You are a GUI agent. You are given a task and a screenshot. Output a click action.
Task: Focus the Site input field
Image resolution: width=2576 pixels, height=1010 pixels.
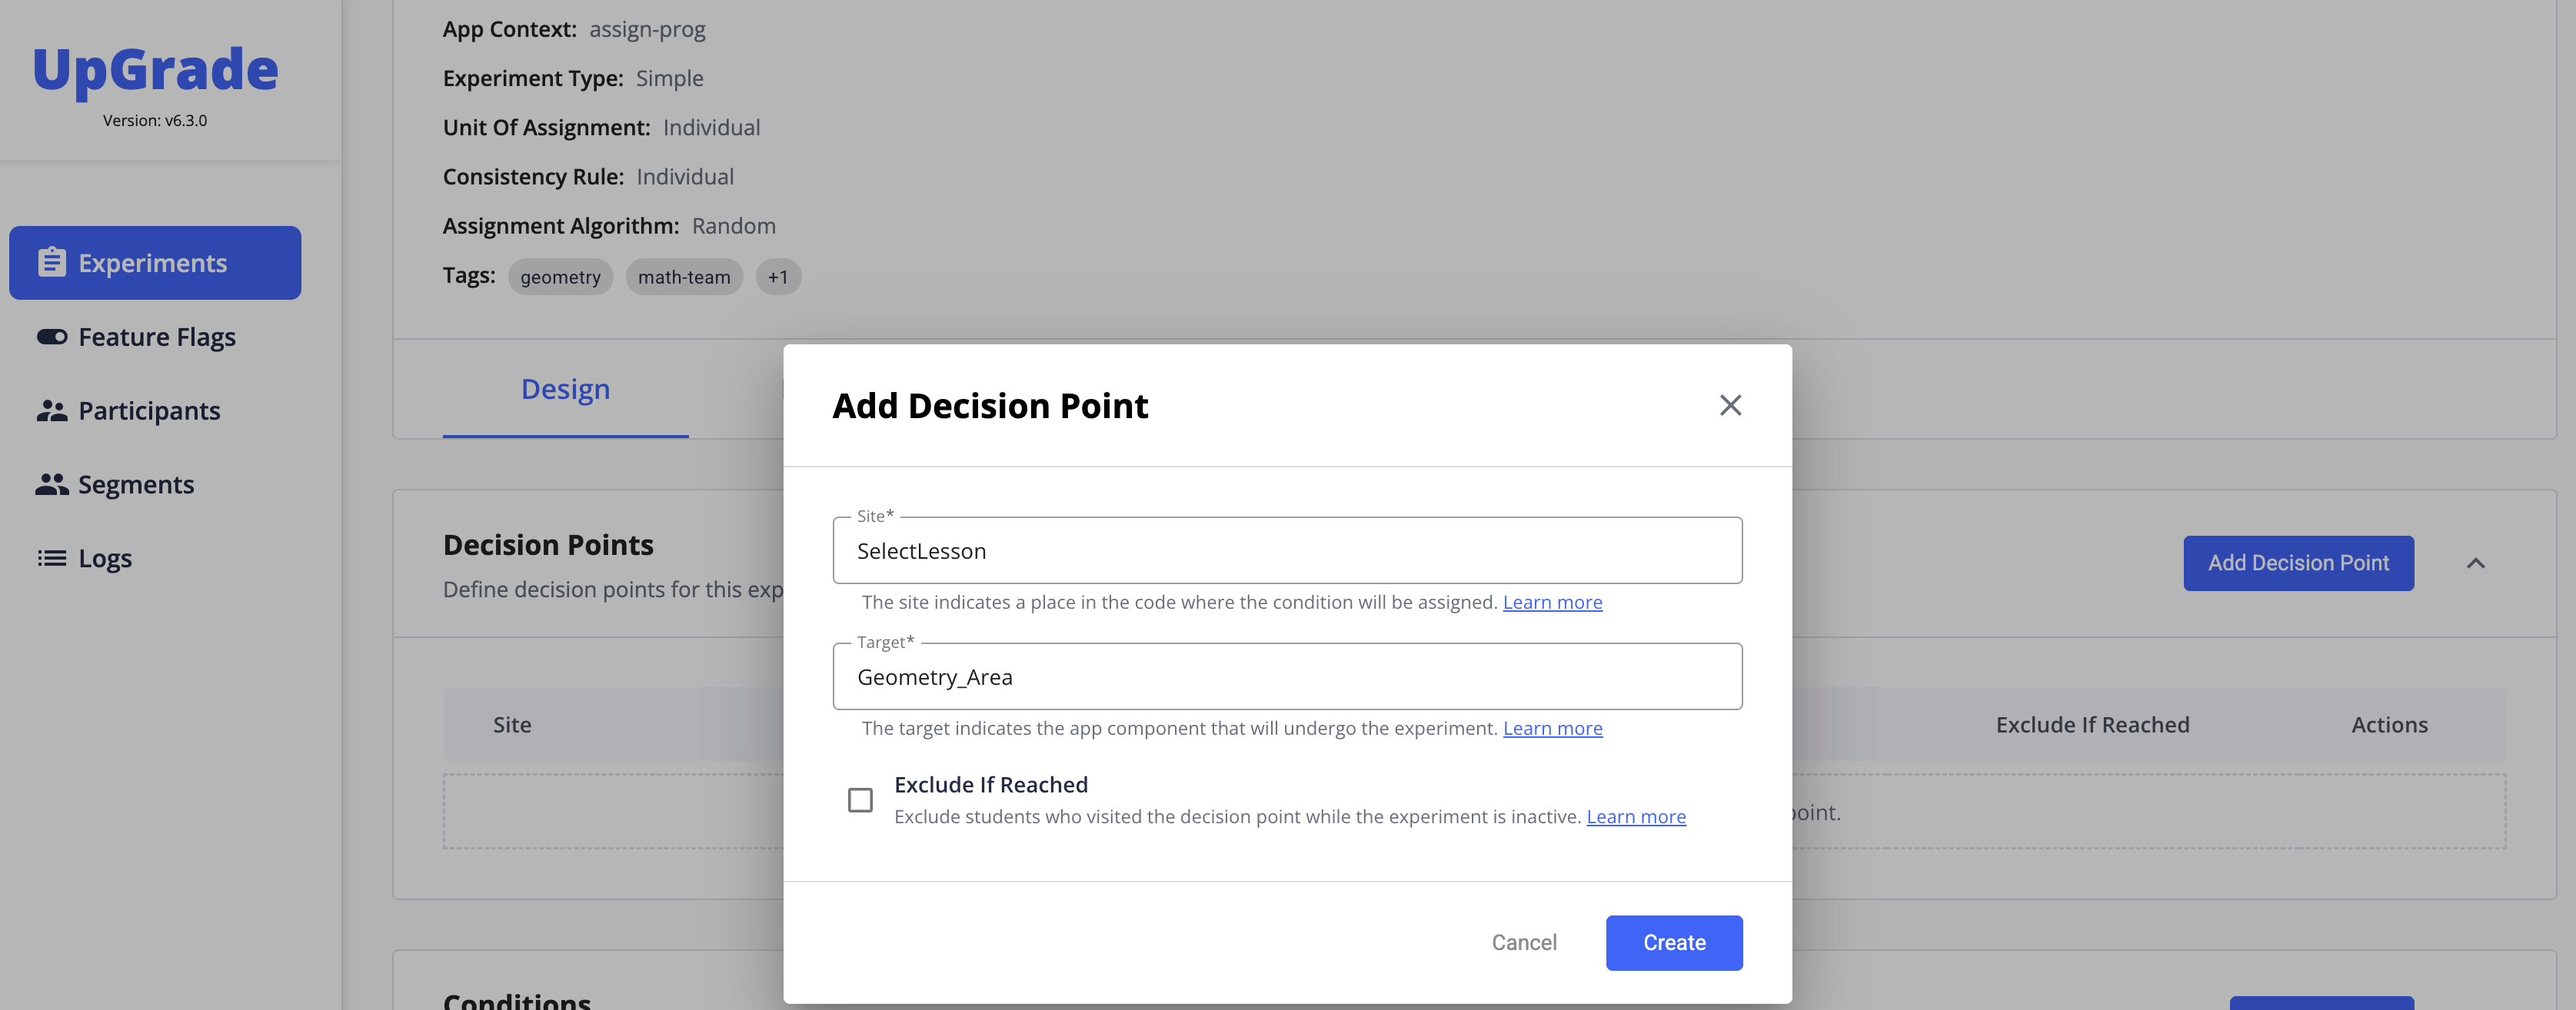(x=1287, y=551)
